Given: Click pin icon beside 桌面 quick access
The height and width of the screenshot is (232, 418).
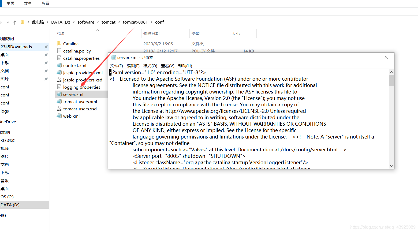Looking at the screenshot, I should click(46, 55).
